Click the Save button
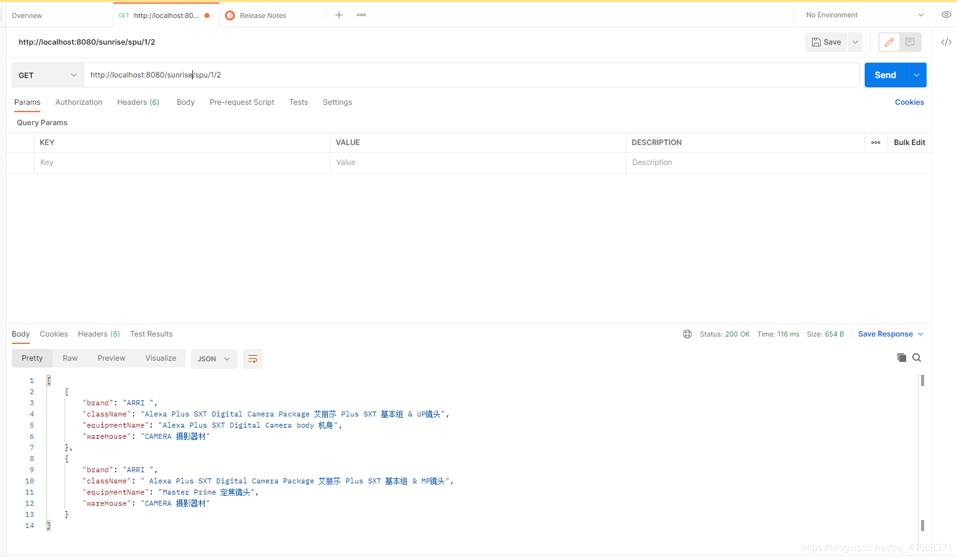 (826, 42)
